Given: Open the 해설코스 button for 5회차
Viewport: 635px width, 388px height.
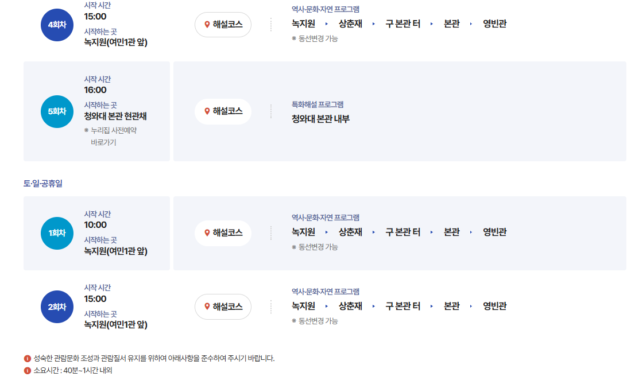Looking at the screenshot, I should [224, 111].
